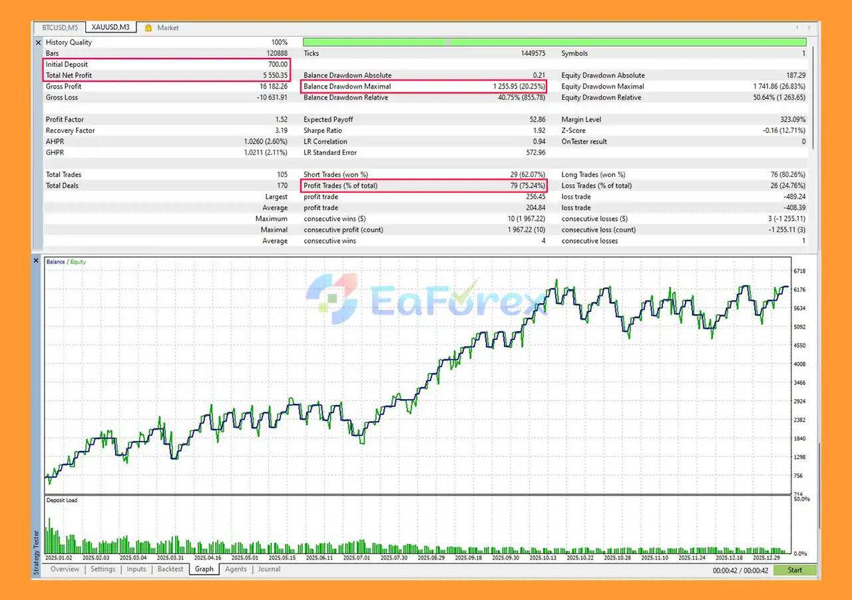
Task: Click the vertical Strategy Tester label
Action: tap(37, 552)
